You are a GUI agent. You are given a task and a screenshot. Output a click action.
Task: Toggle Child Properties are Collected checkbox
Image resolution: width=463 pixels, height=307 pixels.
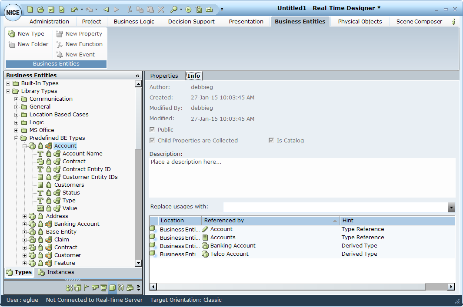pos(152,140)
